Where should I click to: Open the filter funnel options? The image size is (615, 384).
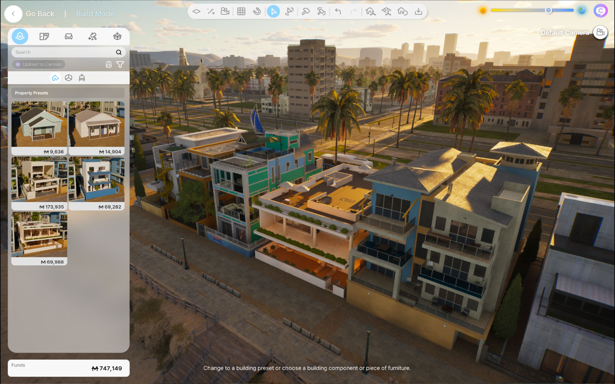coord(120,64)
